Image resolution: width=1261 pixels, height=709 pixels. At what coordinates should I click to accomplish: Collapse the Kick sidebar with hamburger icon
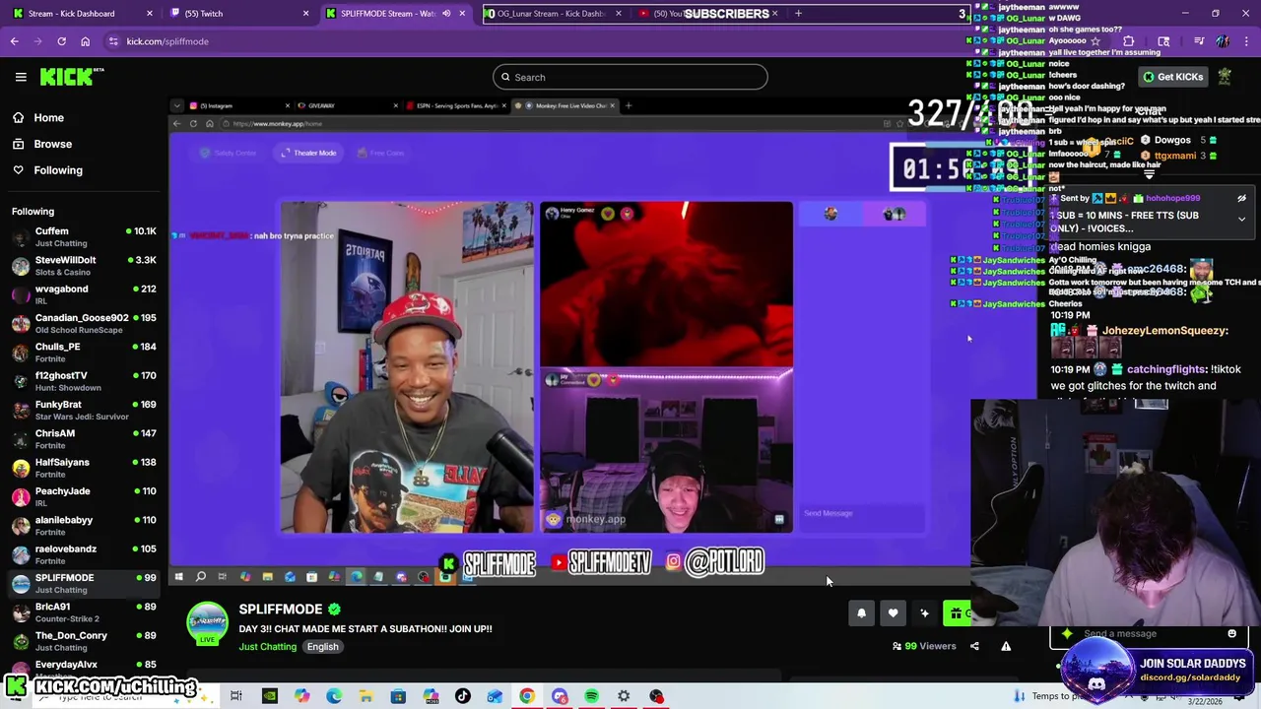tap(21, 77)
